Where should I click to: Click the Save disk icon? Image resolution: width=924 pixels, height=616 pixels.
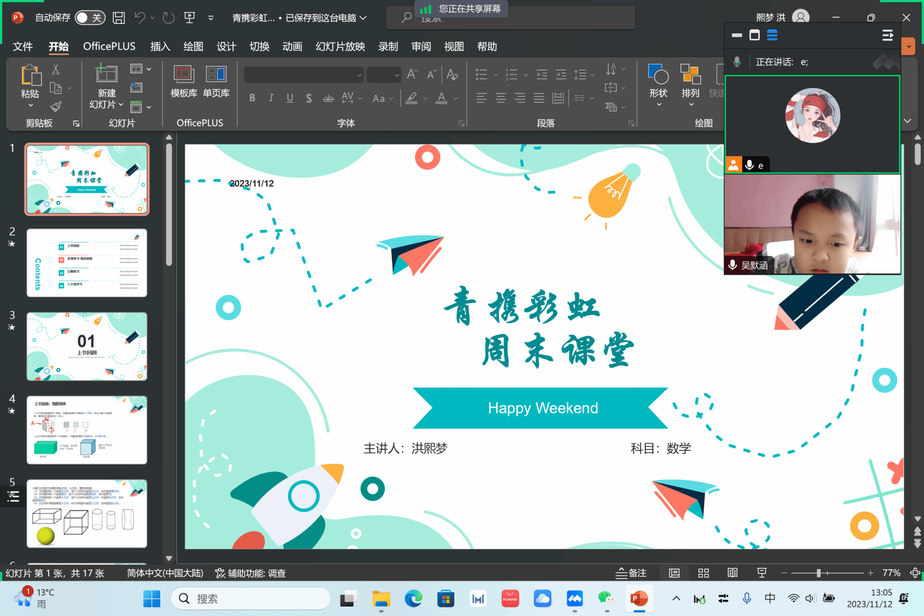pos(119,18)
